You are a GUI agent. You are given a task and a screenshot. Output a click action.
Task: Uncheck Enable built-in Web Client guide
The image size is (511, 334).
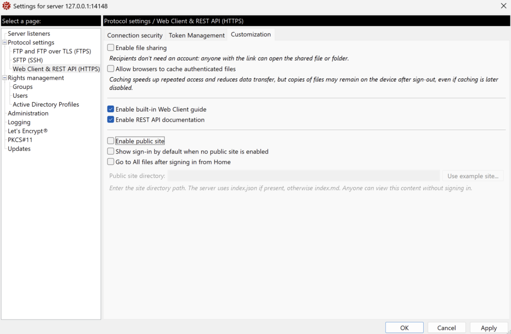click(111, 109)
